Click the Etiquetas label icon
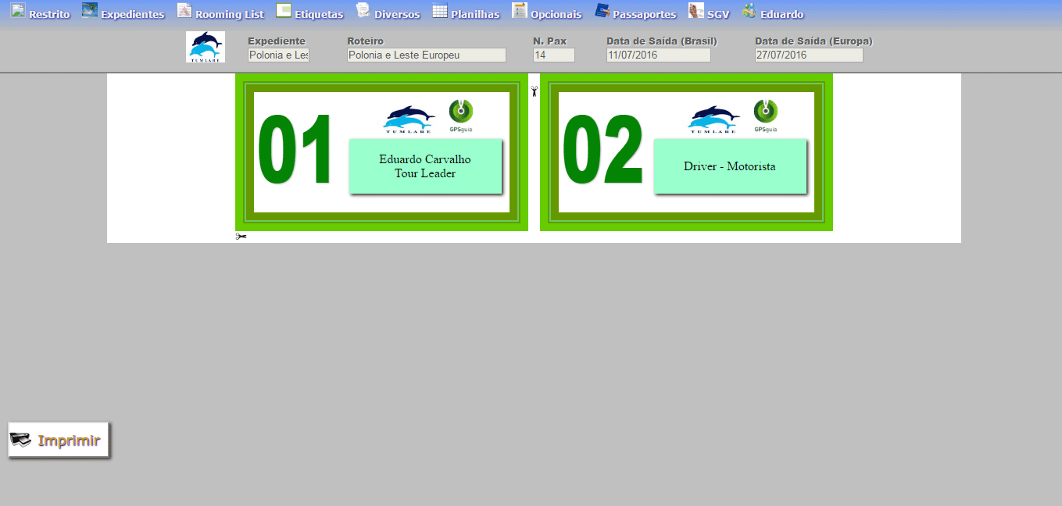 pyautogui.click(x=284, y=10)
